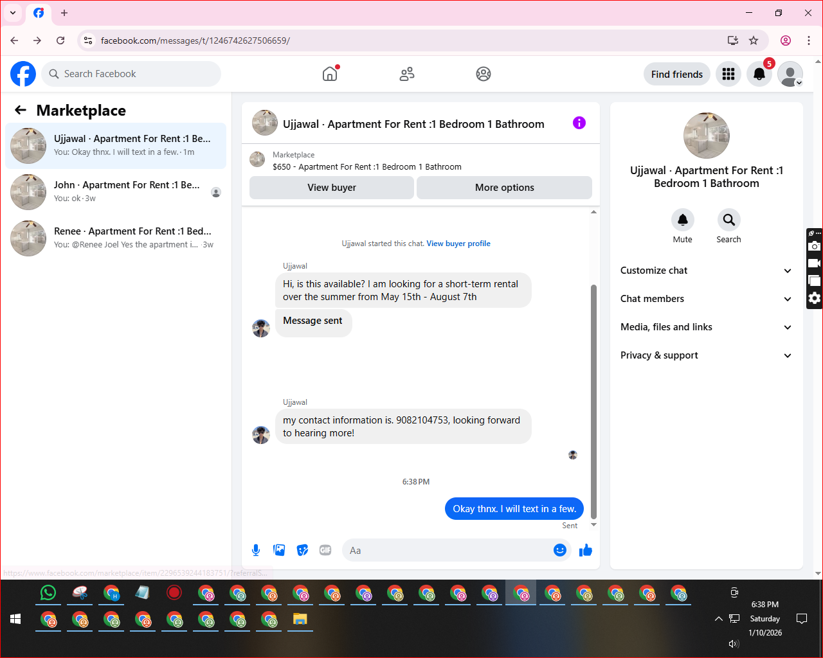Open a new browser tab
Viewport: 823px width, 658px height.
(x=64, y=13)
